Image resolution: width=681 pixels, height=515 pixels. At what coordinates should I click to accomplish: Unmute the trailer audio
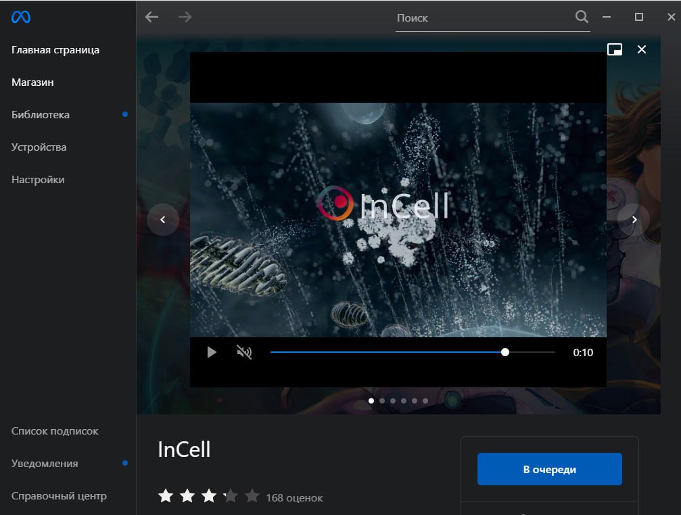(x=244, y=352)
